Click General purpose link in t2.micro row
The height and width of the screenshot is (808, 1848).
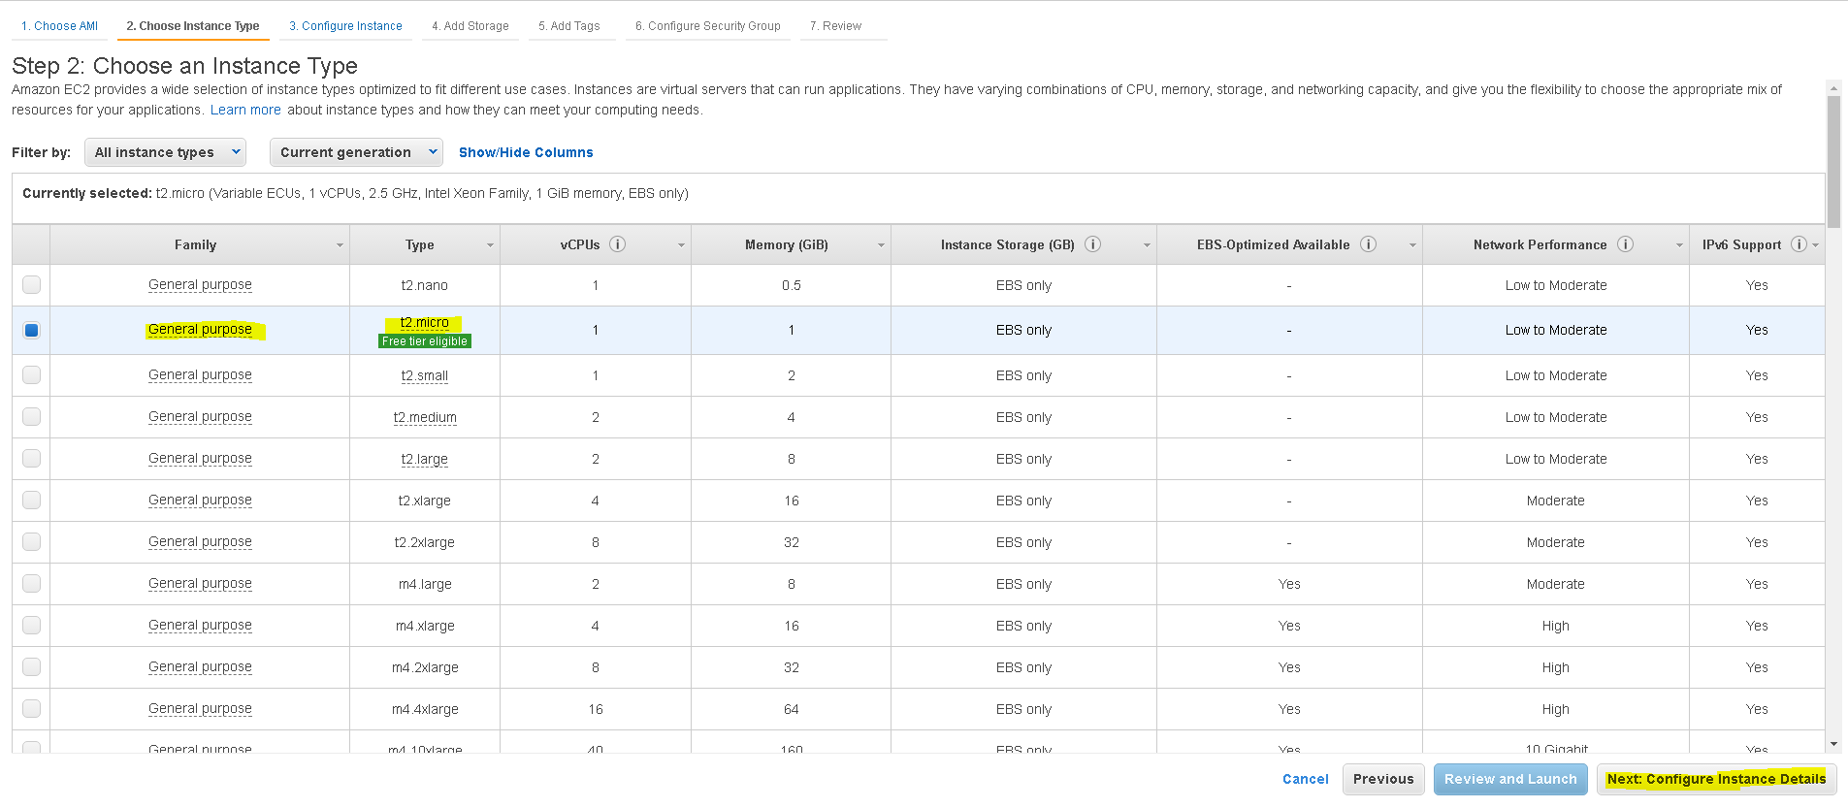point(200,330)
